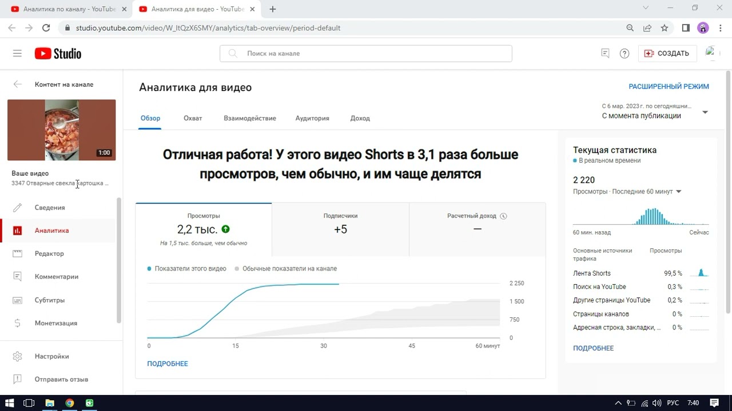Click Контент на канале link
The width and height of the screenshot is (732, 411).
(64, 84)
